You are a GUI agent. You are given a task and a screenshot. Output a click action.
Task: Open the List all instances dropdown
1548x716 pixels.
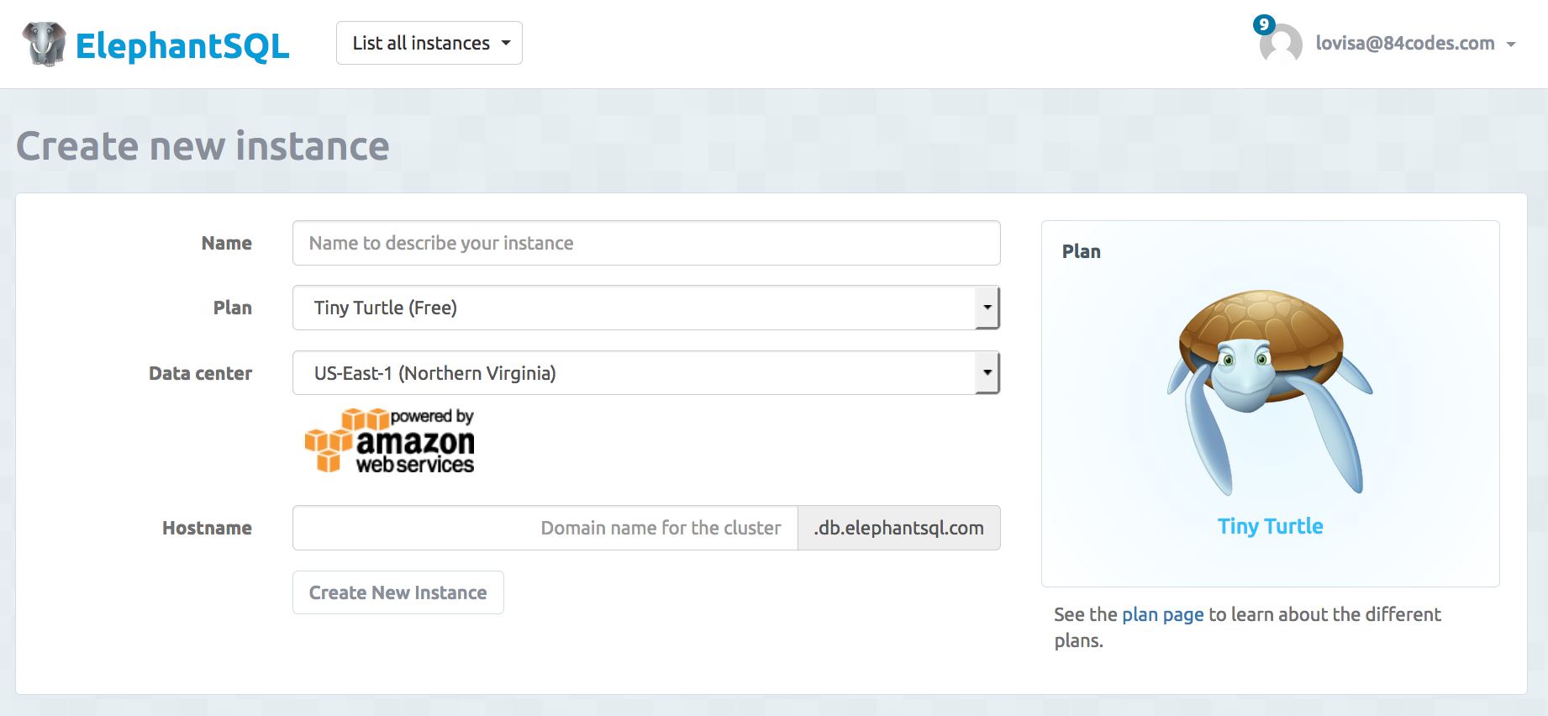(429, 43)
